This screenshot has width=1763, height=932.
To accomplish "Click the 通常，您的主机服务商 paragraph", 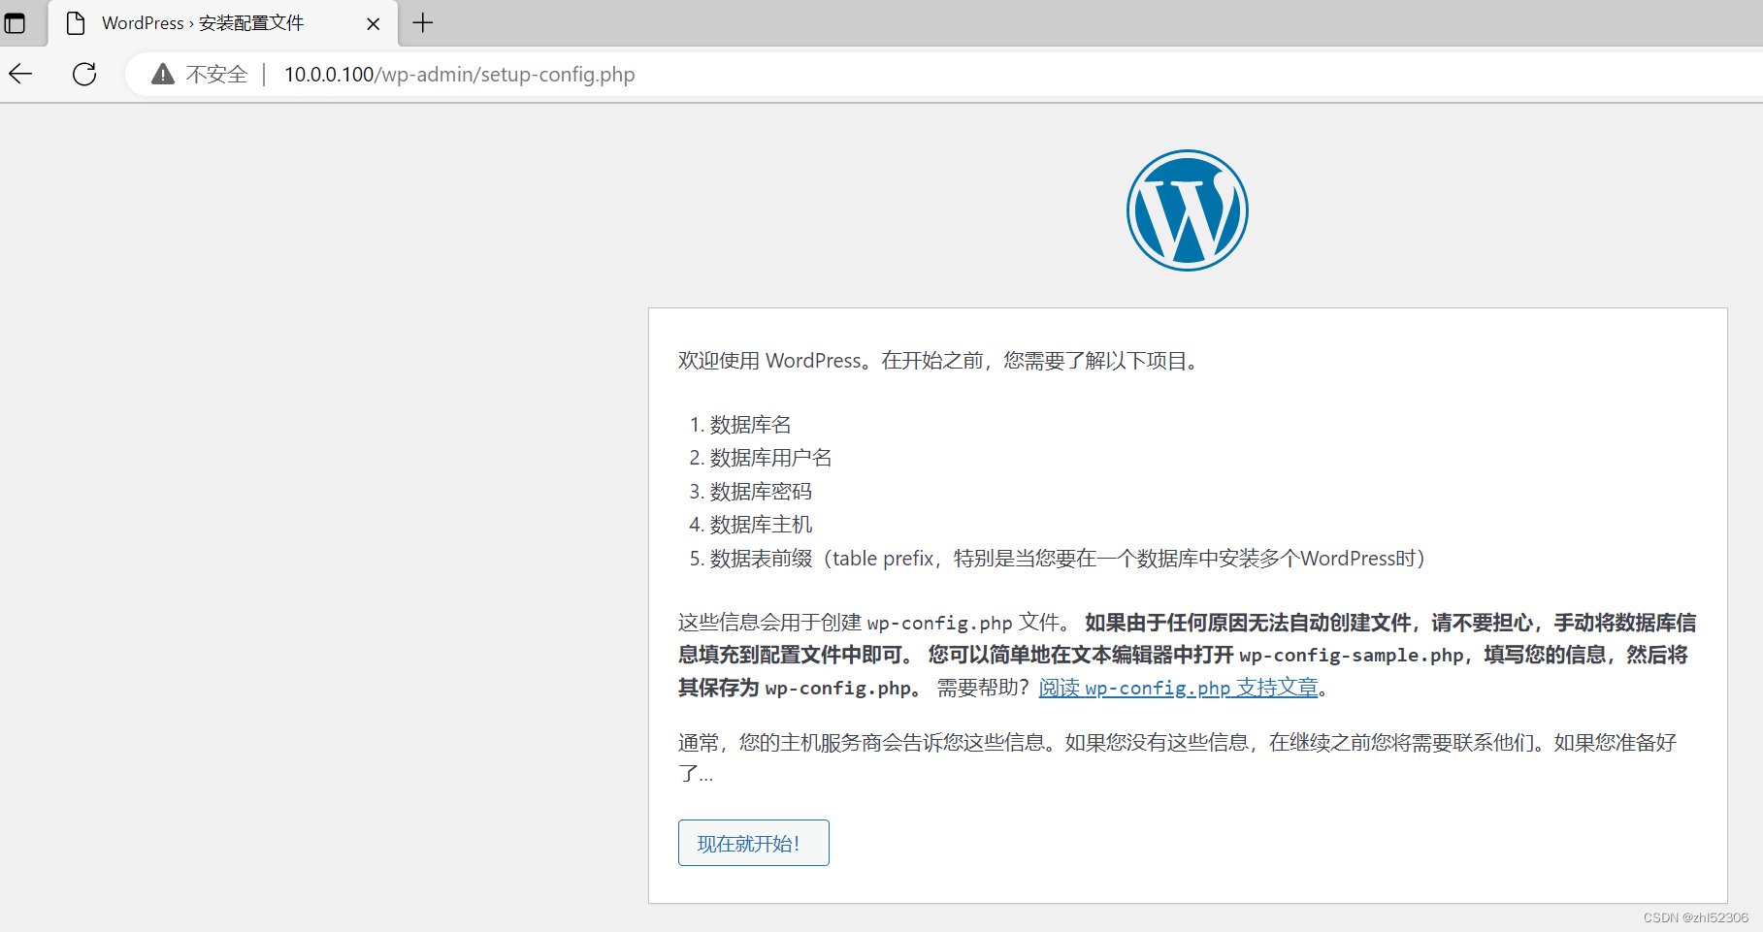I will tap(1177, 757).
